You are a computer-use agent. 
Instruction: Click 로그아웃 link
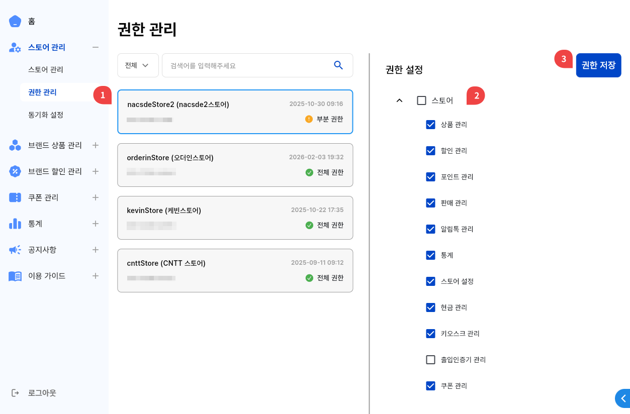(x=42, y=393)
